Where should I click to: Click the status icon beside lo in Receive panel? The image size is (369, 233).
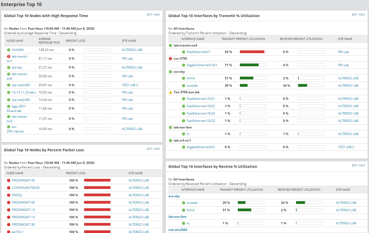[184, 223]
